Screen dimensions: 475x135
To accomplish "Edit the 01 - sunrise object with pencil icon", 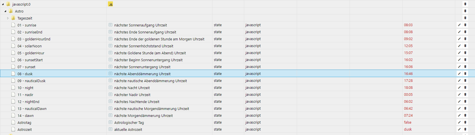I will (459, 25).
